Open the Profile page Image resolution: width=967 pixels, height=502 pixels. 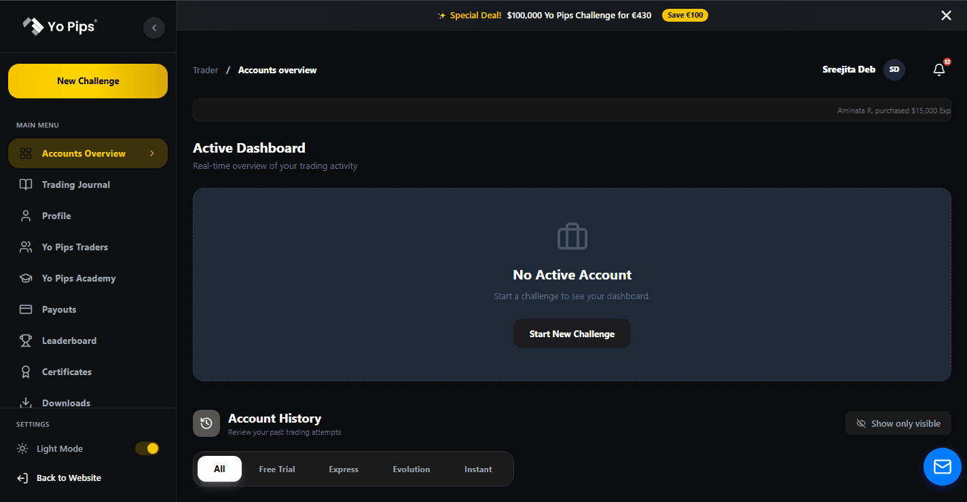[57, 216]
